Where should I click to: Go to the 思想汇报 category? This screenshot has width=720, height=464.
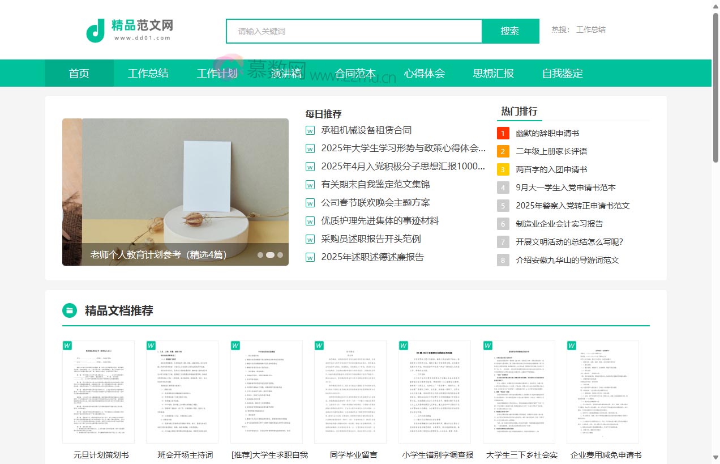tap(493, 73)
